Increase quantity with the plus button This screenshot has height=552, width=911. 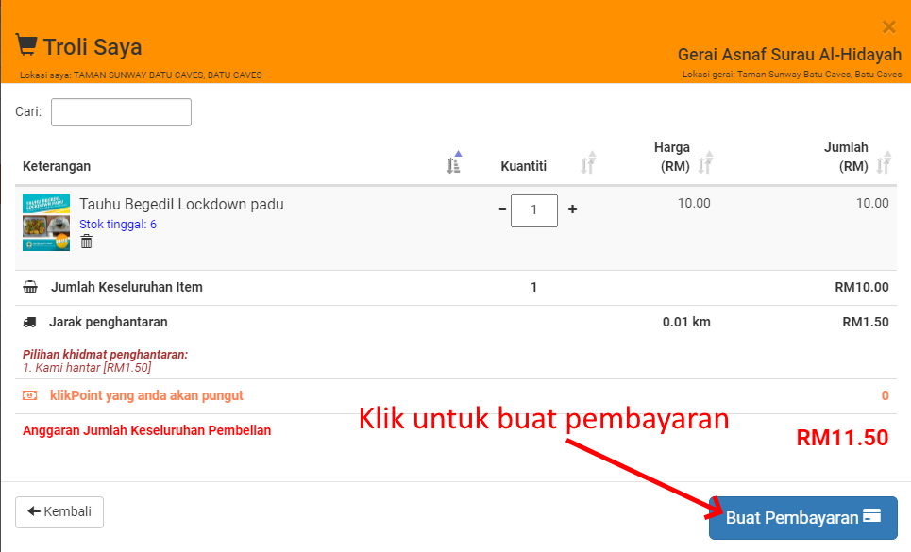tap(572, 209)
